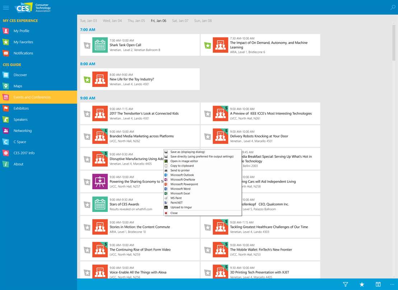Favorite Stories in Motion session
The height and width of the screenshot is (290, 398).
pos(87,227)
